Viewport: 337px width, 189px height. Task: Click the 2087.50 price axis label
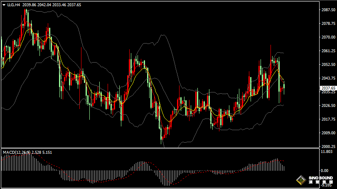pos(328,10)
